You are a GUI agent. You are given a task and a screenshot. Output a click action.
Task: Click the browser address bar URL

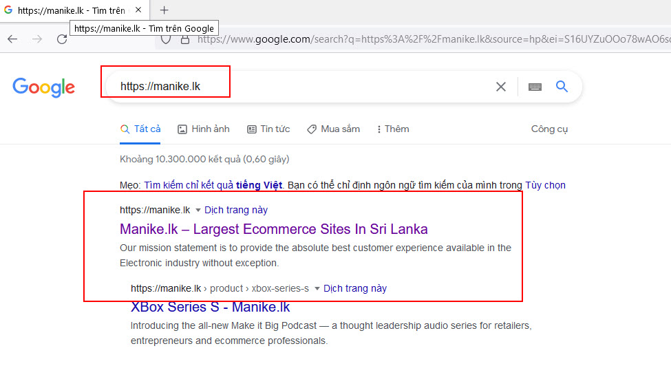(x=433, y=39)
